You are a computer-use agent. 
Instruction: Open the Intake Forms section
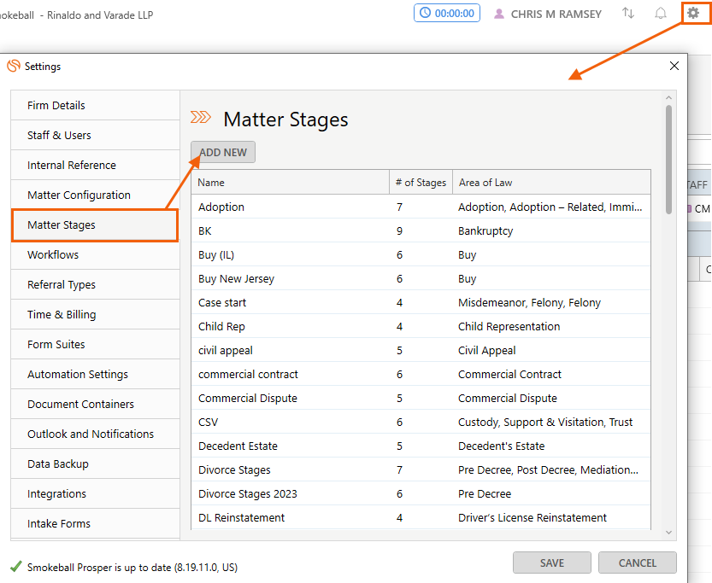96,524
